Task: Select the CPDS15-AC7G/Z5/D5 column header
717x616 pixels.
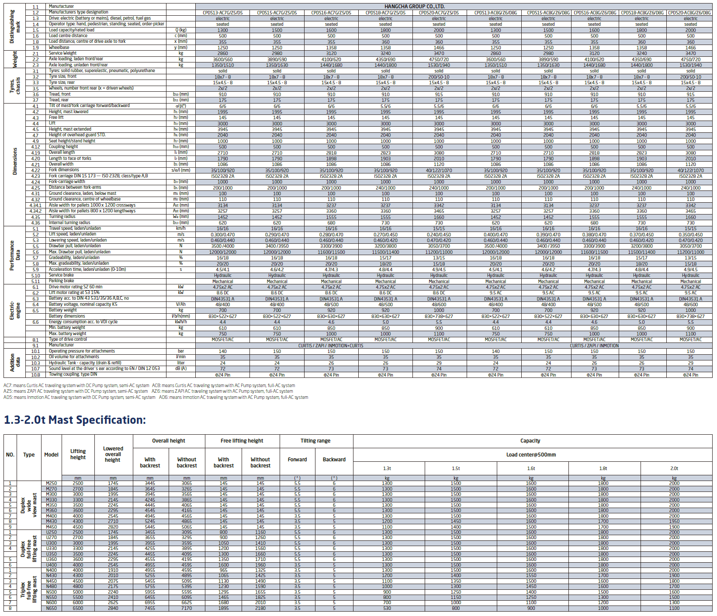Action: pos(277,13)
